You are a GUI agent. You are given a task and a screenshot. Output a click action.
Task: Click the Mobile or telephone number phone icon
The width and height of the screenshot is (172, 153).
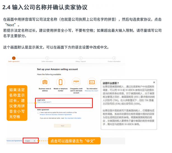click(61, 82)
